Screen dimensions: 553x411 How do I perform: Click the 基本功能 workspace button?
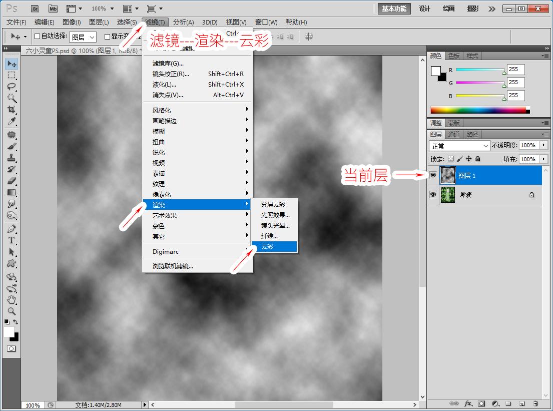pos(394,9)
